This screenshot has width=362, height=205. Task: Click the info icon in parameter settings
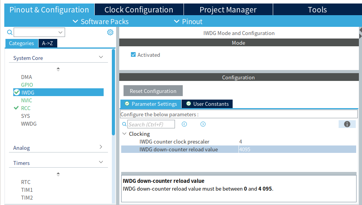[x=347, y=124]
